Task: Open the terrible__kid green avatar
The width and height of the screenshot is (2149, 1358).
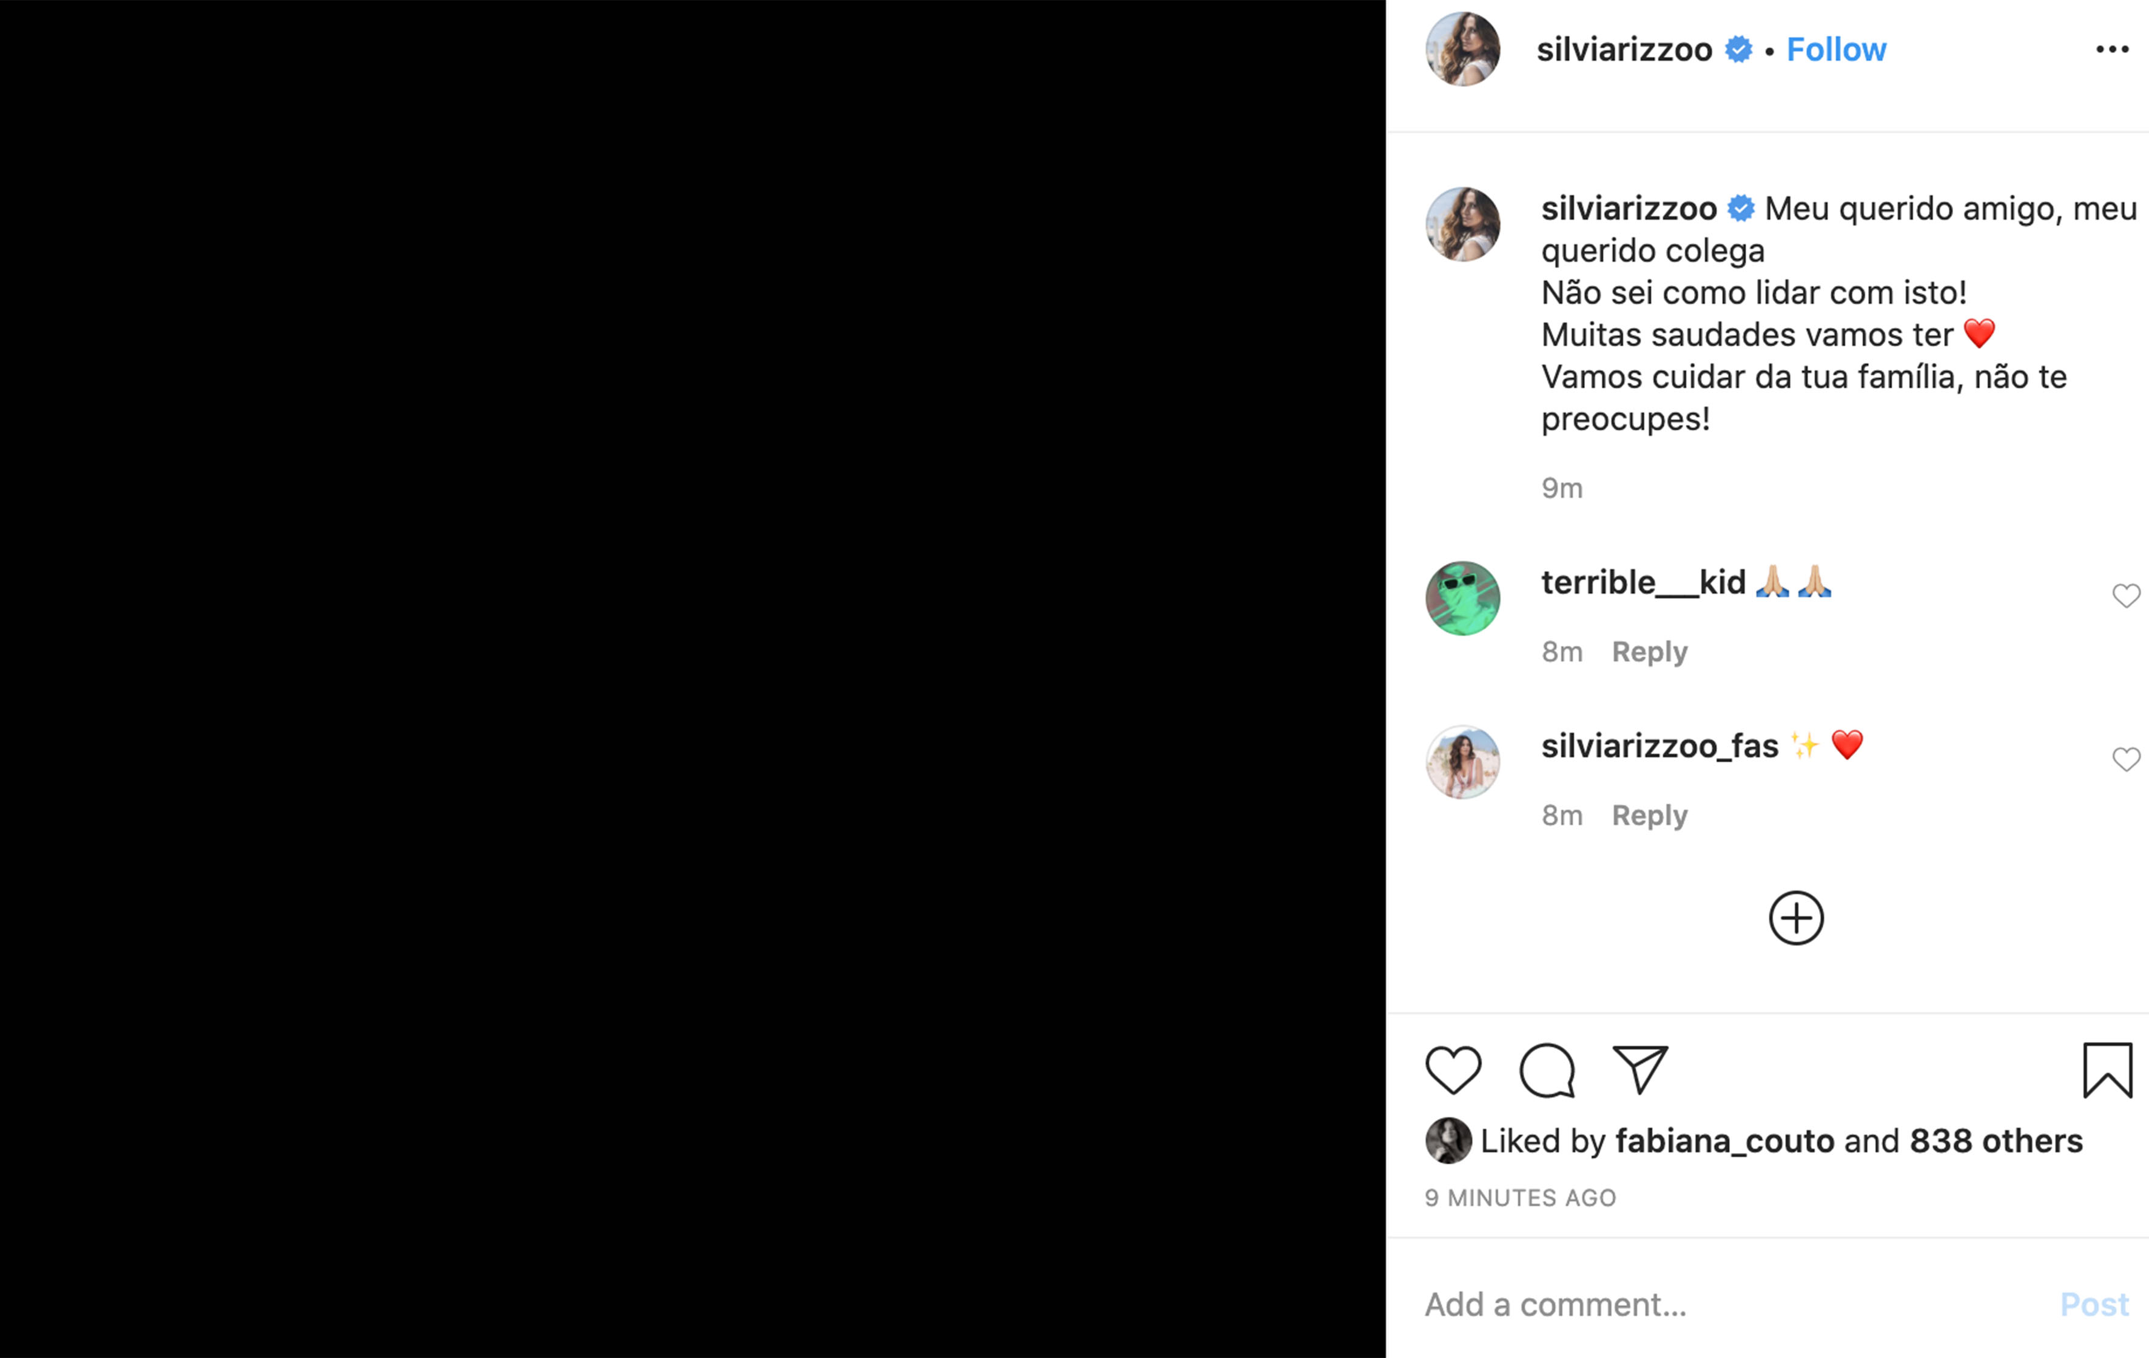Action: (1463, 599)
